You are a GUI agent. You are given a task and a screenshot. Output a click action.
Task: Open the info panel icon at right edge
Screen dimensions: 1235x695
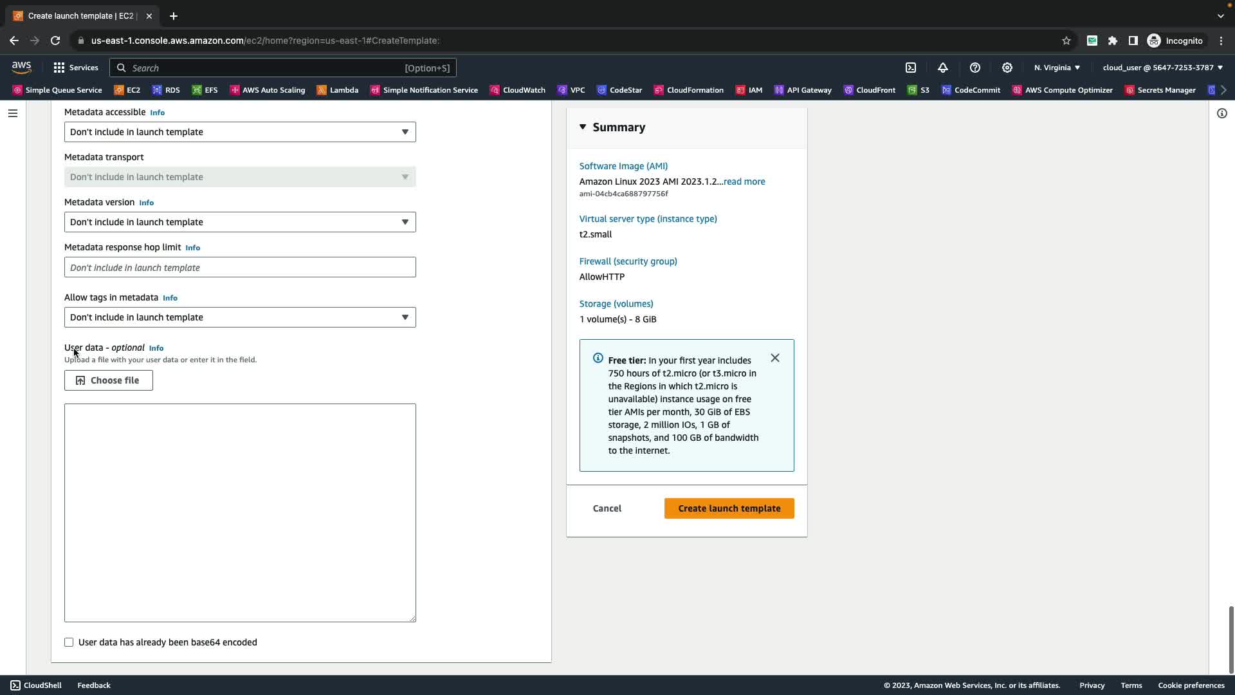click(x=1222, y=113)
